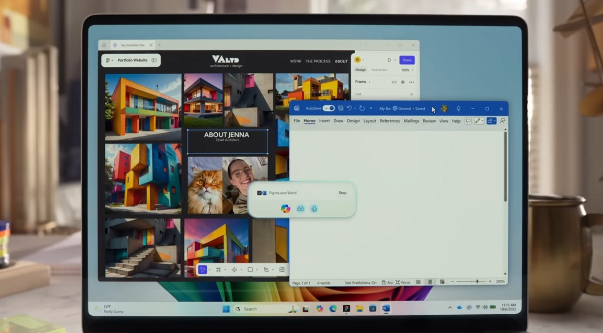Select the Move tool in Figma toolbar

tap(202, 270)
